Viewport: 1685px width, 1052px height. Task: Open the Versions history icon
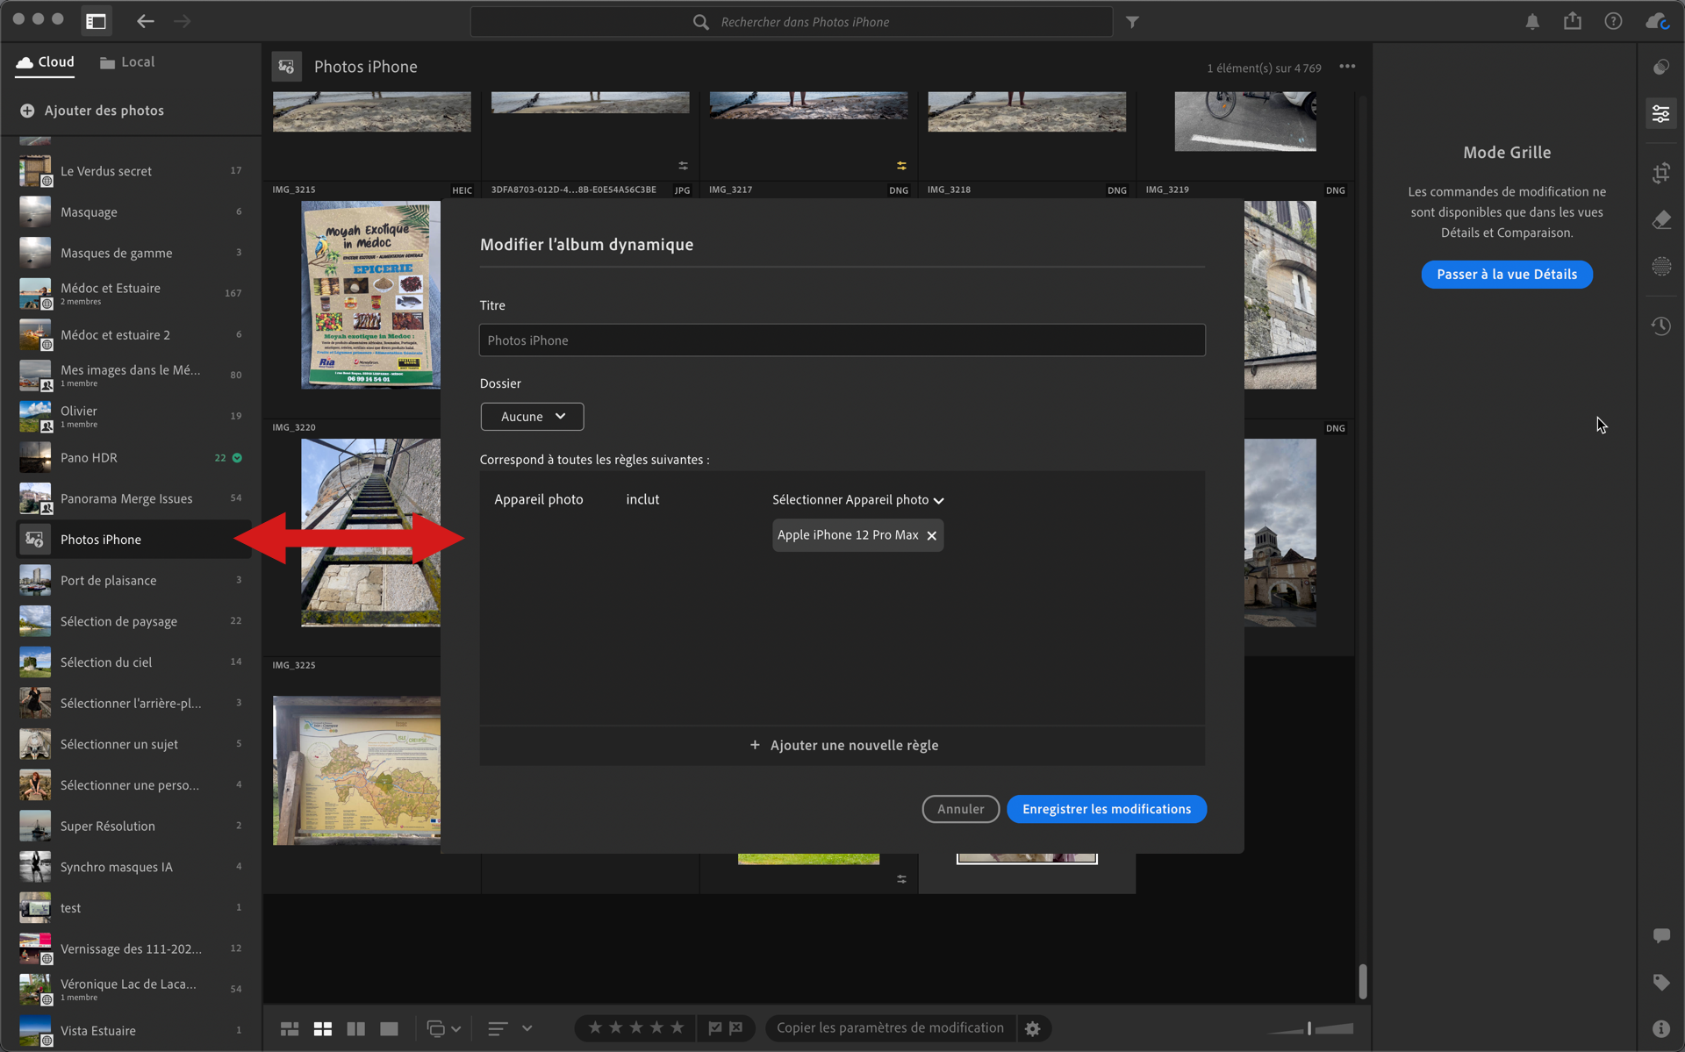pyautogui.click(x=1661, y=326)
